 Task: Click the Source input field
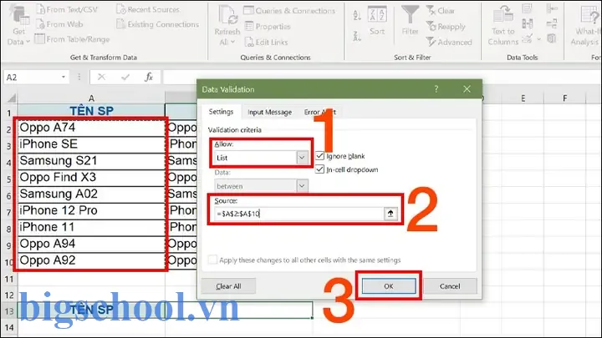pyautogui.click(x=298, y=214)
